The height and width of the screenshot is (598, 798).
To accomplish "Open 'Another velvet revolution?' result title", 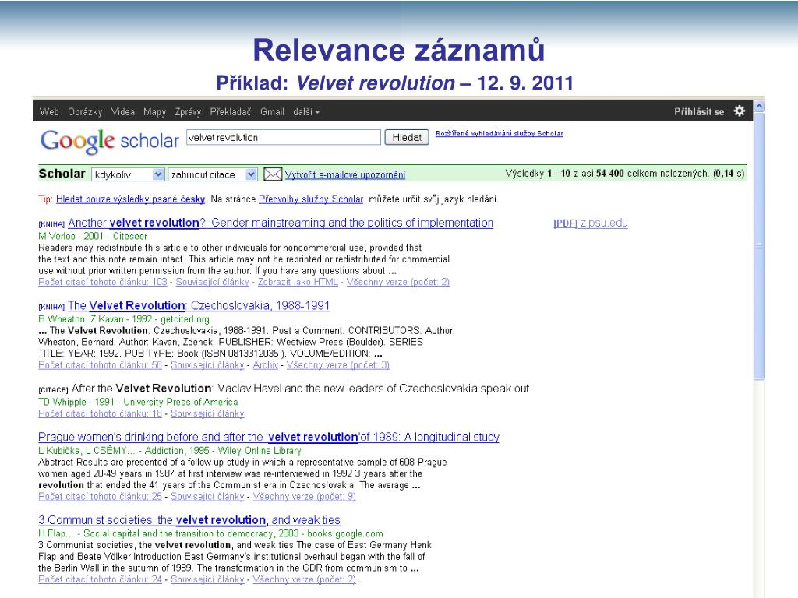I will (x=281, y=223).
